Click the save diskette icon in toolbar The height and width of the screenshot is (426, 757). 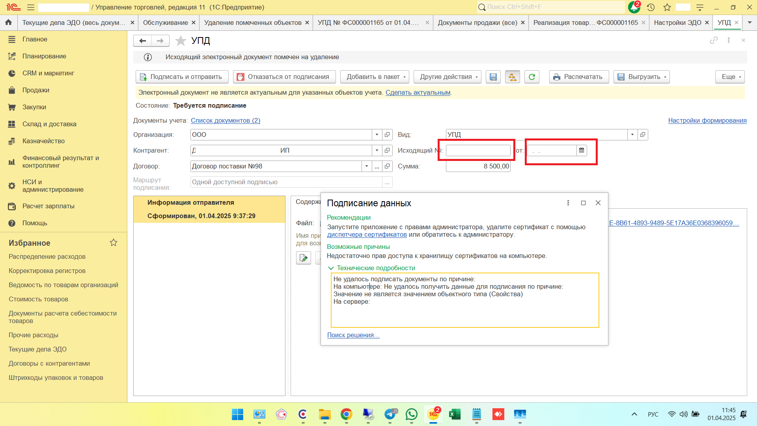tap(493, 77)
